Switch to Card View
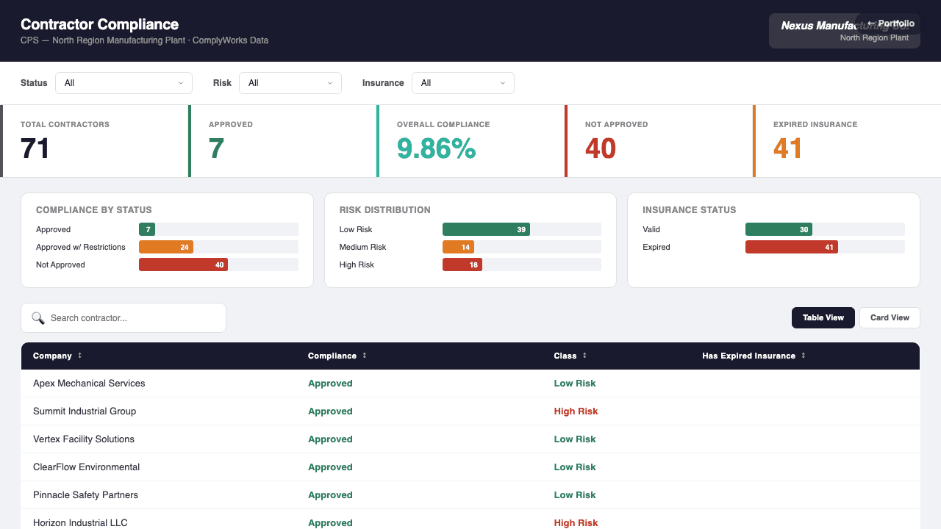941x529 pixels. click(890, 317)
